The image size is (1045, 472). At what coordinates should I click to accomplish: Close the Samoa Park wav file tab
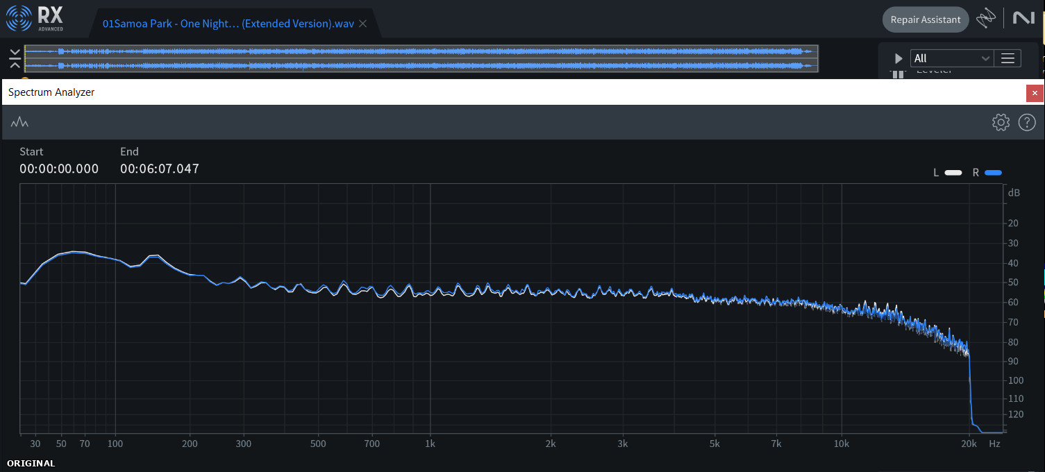pyautogui.click(x=362, y=24)
